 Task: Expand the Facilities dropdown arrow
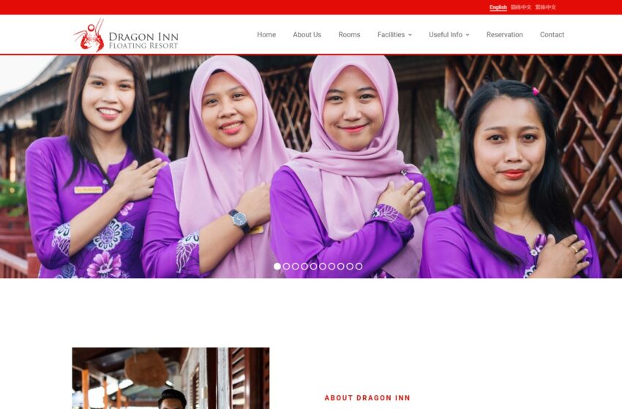pyautogui.click(x=410, y=35)
